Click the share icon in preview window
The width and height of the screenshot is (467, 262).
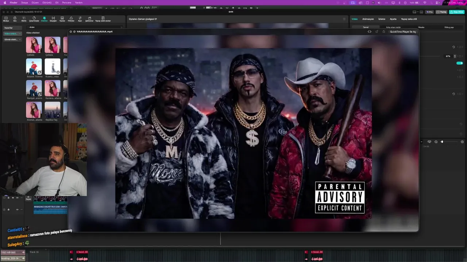click(x=383, y=32)
